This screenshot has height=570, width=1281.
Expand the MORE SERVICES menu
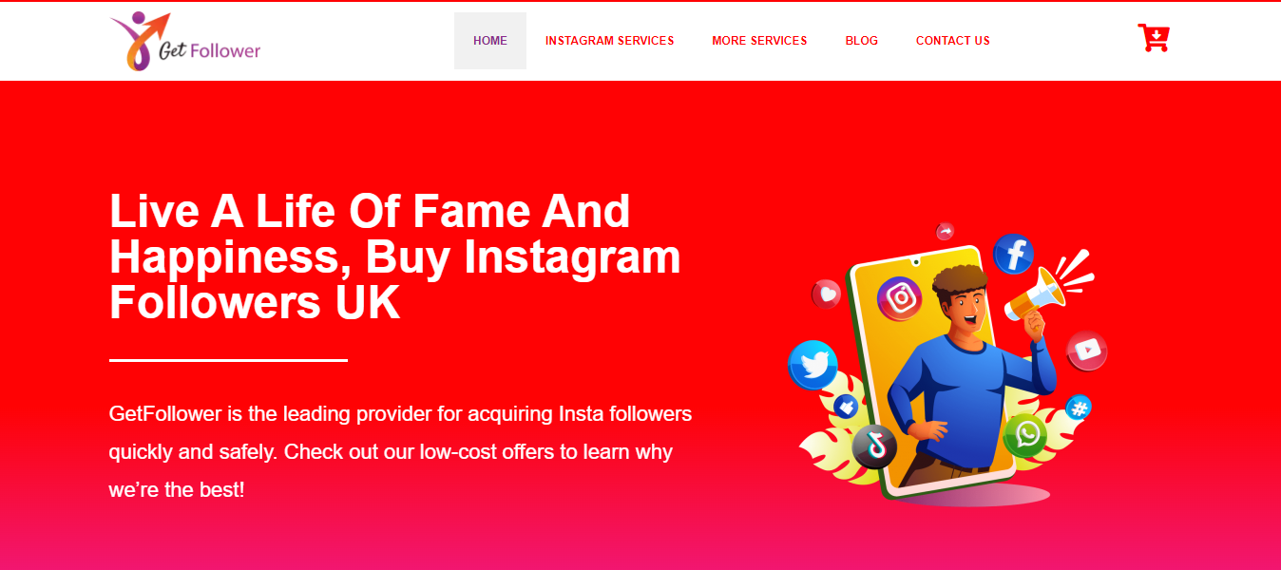point(759,41)
